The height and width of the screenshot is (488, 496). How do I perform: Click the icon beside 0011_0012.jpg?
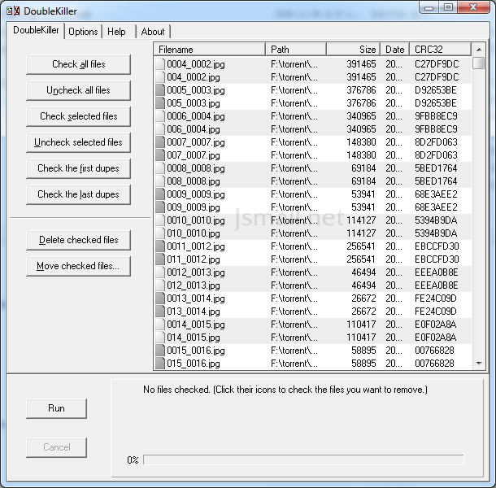click(x=160, y=246)
